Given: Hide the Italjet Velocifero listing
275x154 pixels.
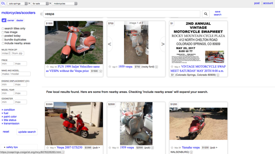Looking at the screenshot, I should pos(101,71).
